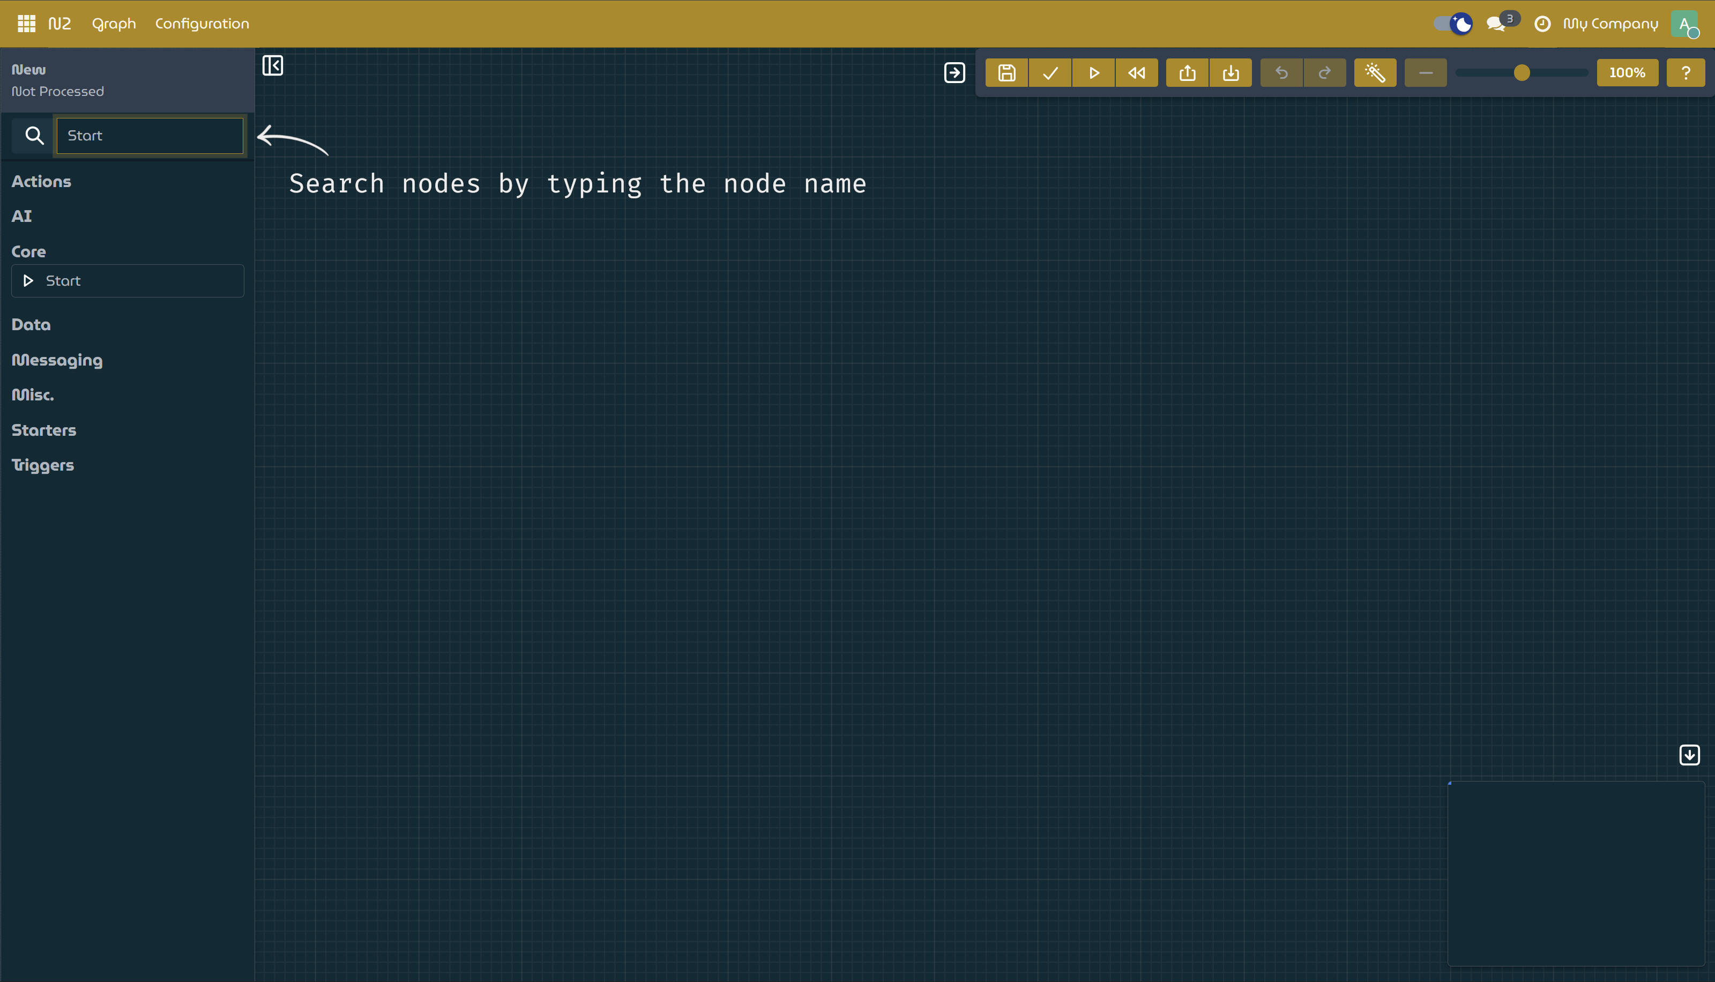Rewind the graph execution
1715x982 pixels.
pos(1137,72)
